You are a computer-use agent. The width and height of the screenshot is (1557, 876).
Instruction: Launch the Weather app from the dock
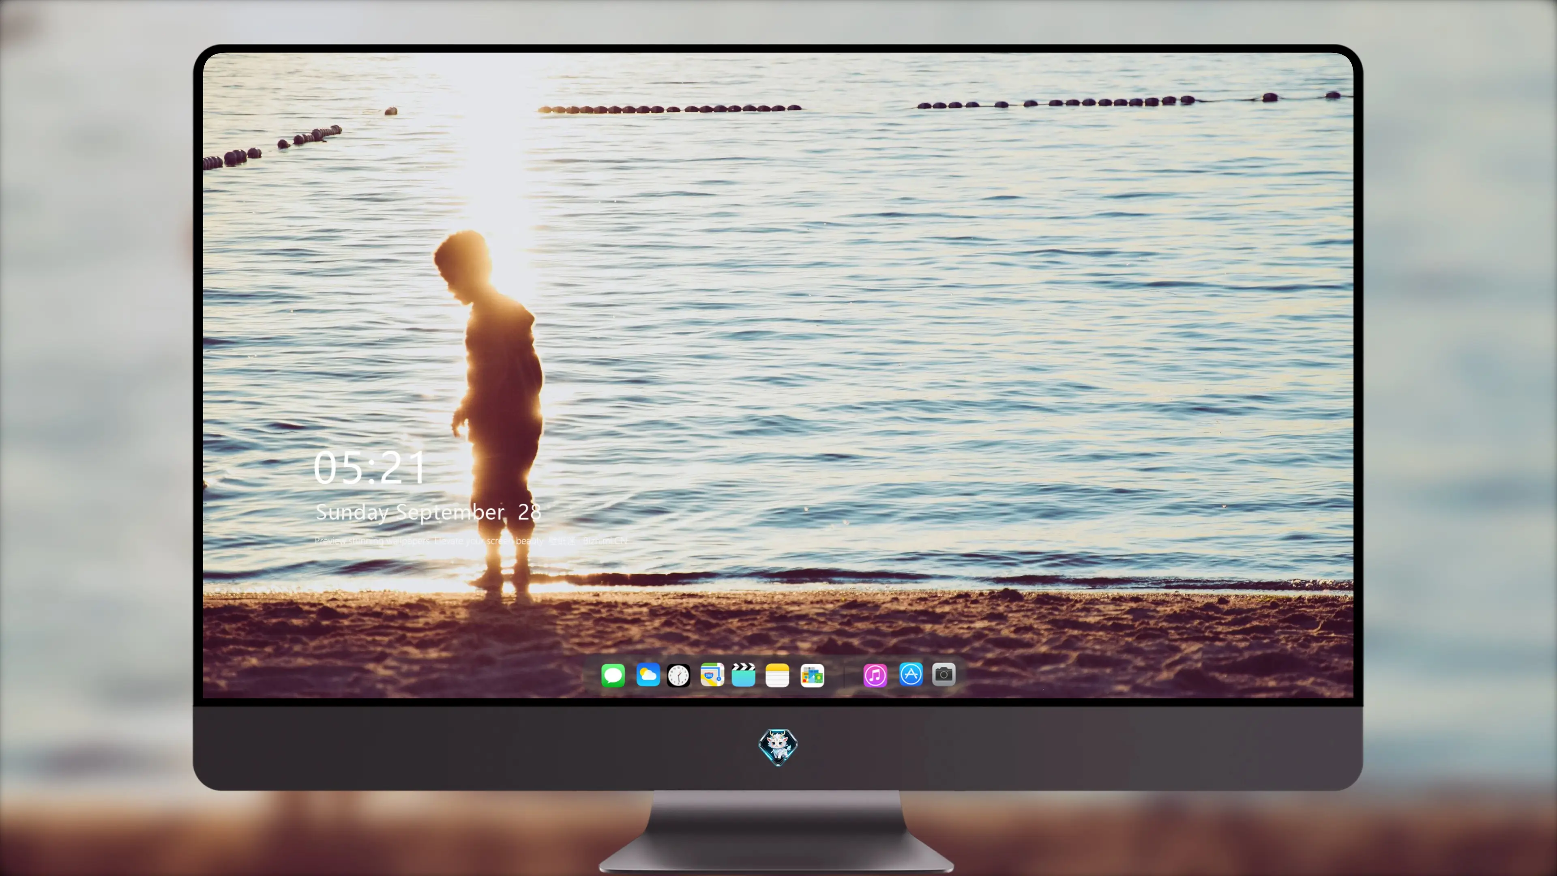(648, 675)
